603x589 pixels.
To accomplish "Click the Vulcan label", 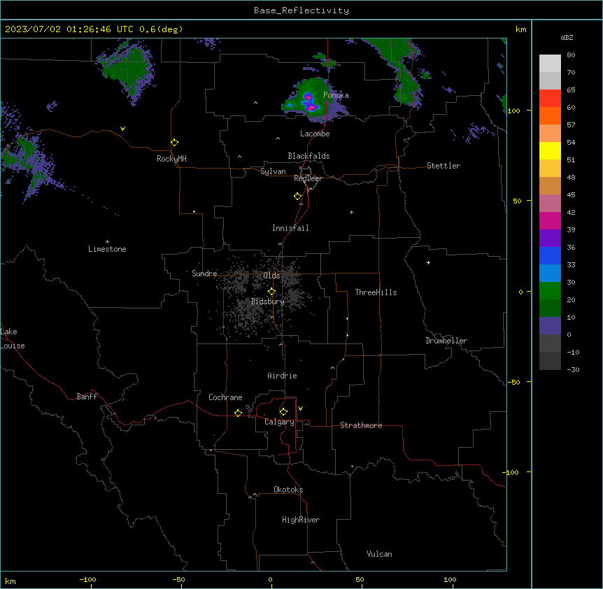I will [379, 554].
